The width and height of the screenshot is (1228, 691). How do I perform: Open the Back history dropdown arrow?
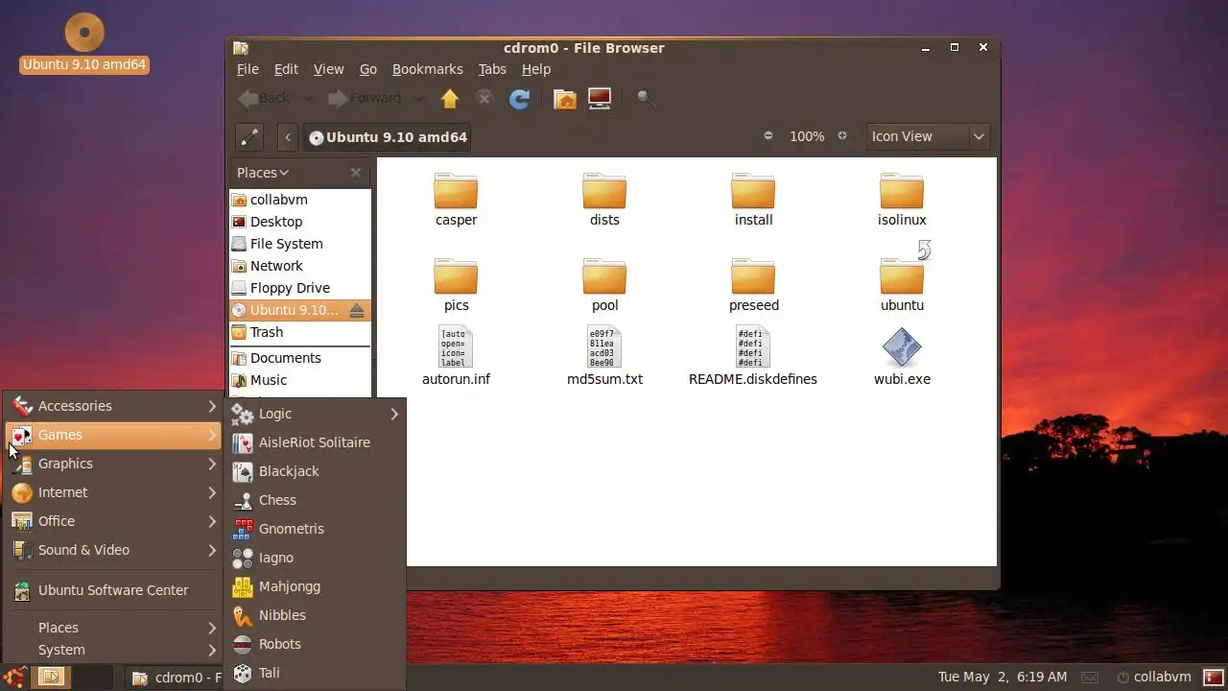tap(308, 98)
